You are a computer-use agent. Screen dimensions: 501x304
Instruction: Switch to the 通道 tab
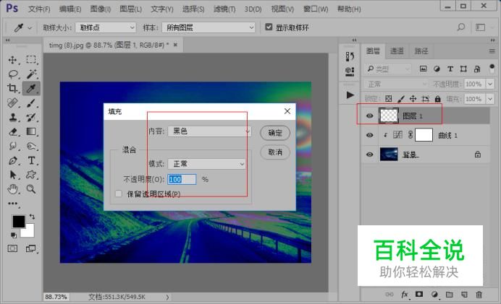pyautogui.click(x=397, y=51)
